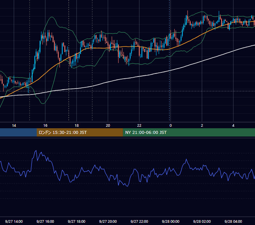The image size is (255, 225).
Task: Click the 9/27 22:00 time label
Action: pos(139,221)
